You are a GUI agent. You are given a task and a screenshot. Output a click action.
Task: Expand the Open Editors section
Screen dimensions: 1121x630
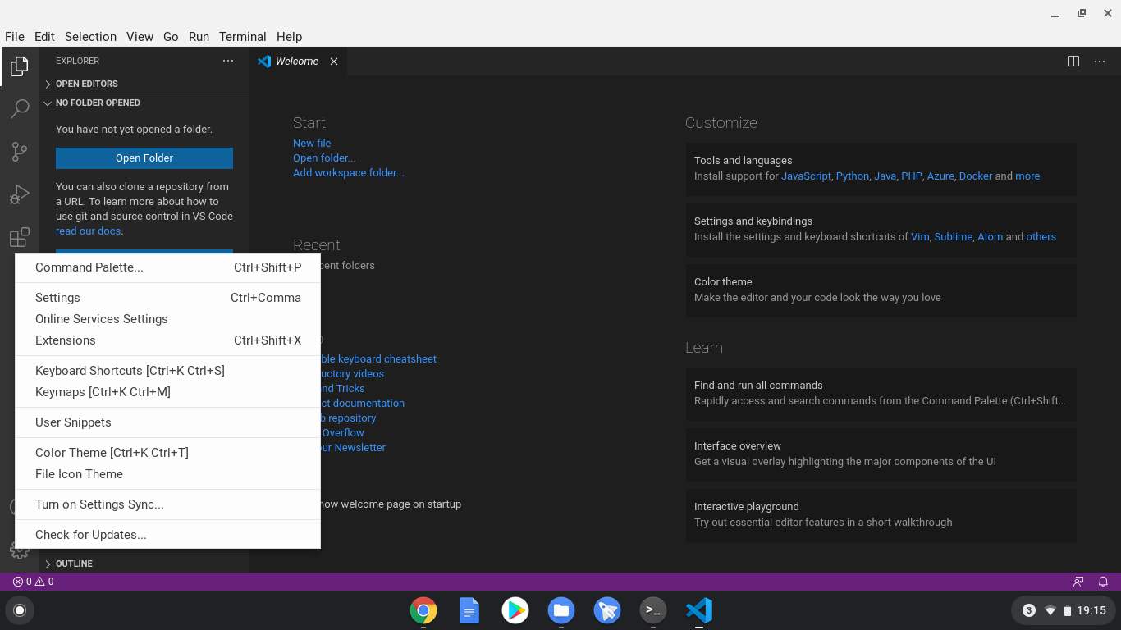pyautogui.click(x=86, y=84)
